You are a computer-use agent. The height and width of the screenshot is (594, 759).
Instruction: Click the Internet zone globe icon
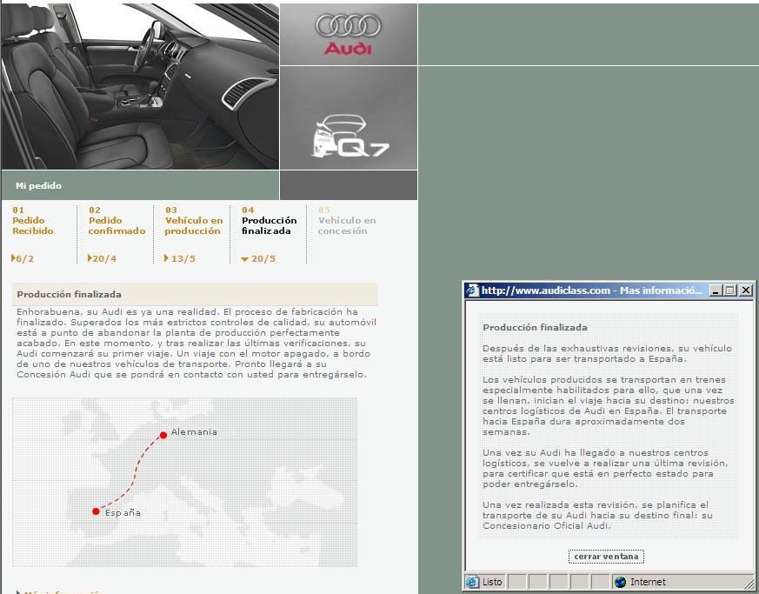coord(620,582)
